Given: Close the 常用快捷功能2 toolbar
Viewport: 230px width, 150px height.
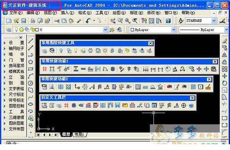Looking at the screenshot, I should tap(209, 79).
